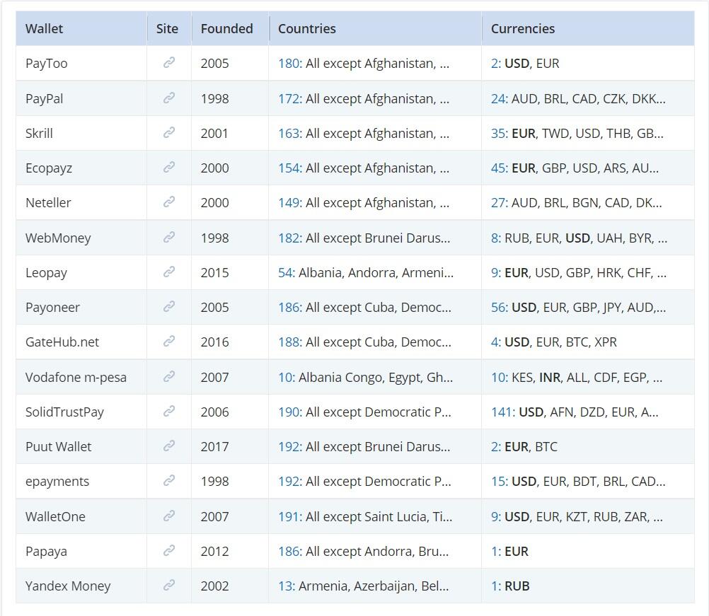Click PayToo's 180 countries count
The image size is (709, 616).
(290, 63)
